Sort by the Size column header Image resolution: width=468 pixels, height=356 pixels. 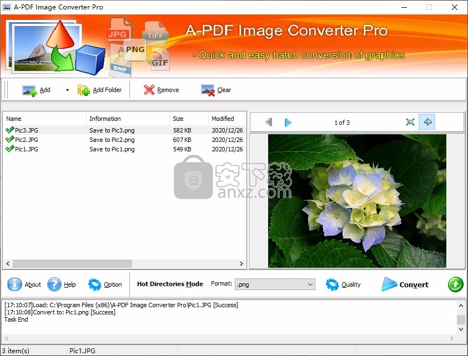189,119
